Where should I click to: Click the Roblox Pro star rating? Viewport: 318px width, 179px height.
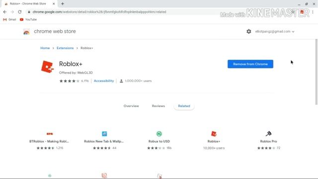[266, 148]
